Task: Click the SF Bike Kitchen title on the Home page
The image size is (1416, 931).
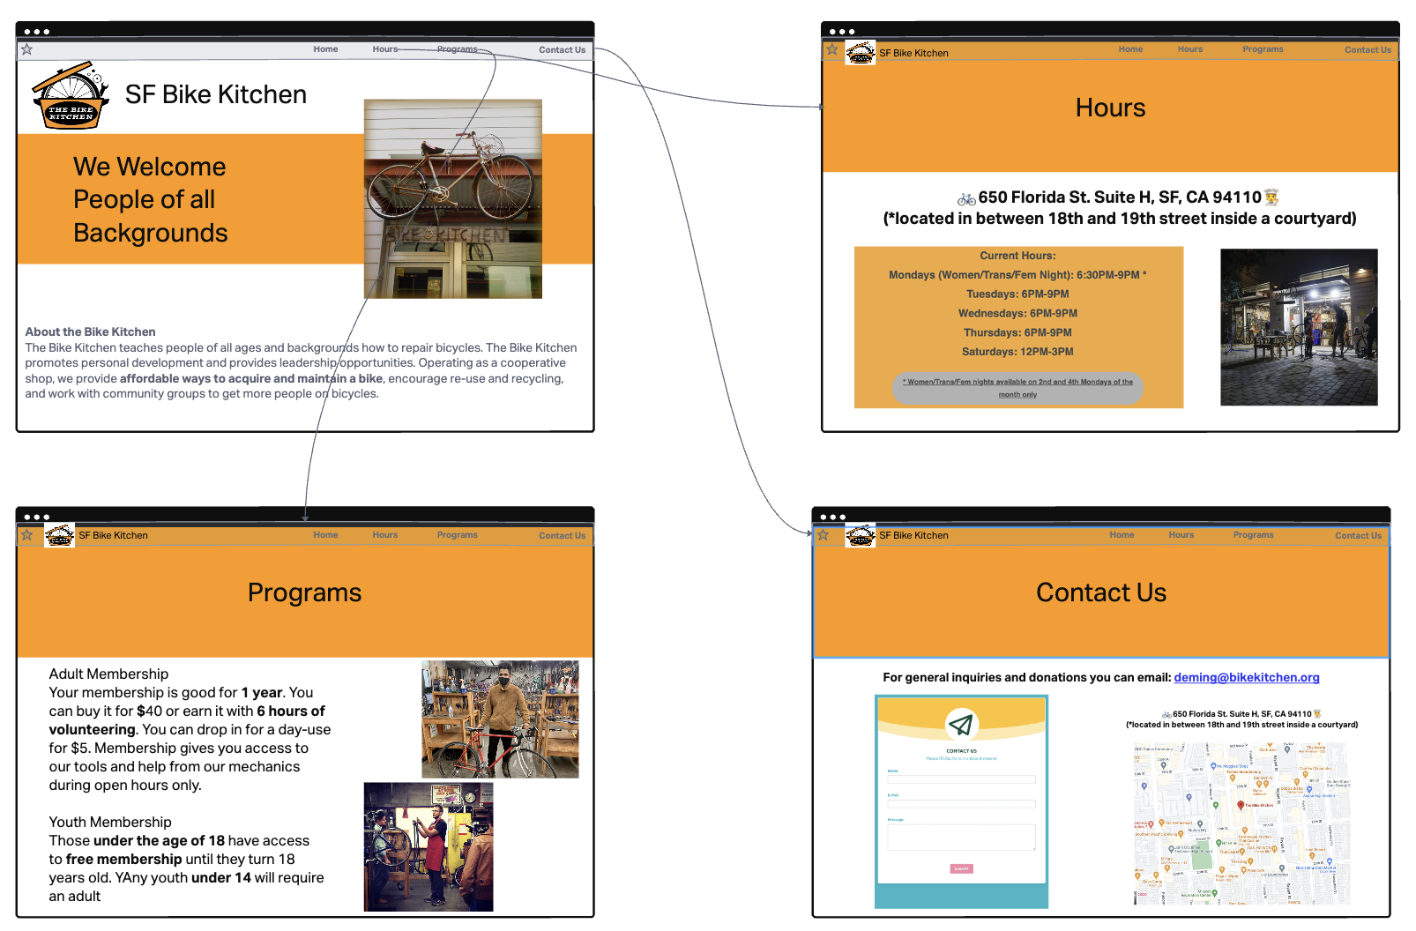Action: 216,94
